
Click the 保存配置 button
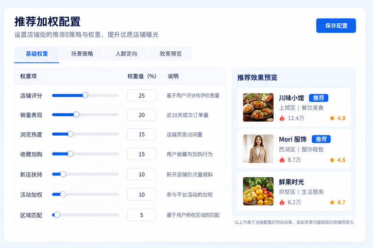pos(336,26)
